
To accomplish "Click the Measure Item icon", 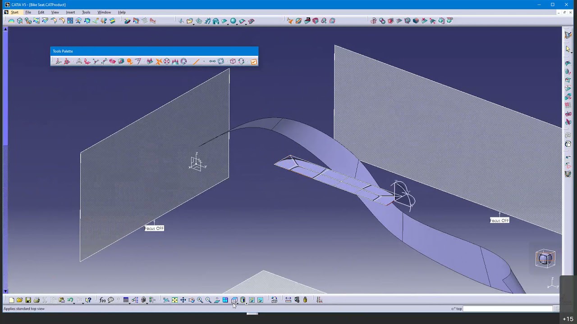I will coord(297,300).
